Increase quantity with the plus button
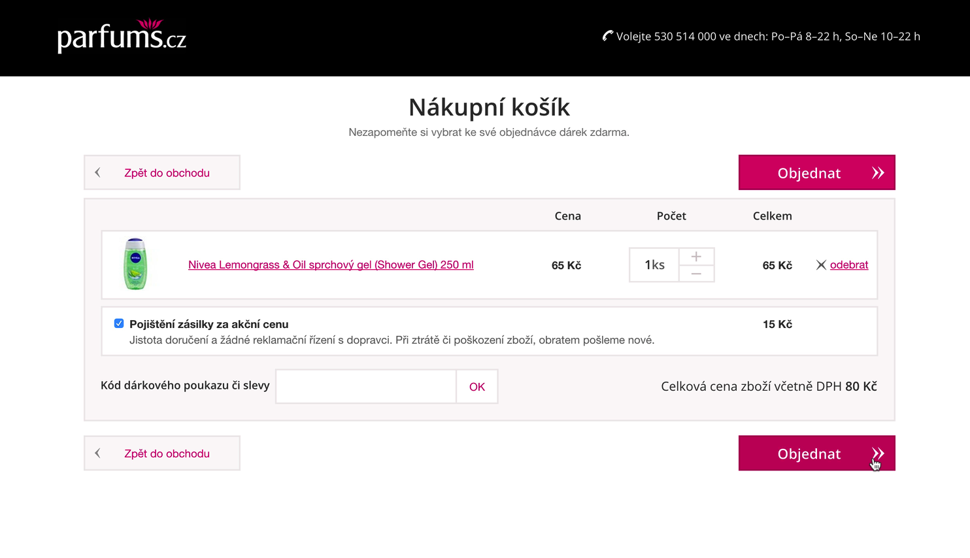The width and height of the screenshot is (970, 558). tap(697, 256)
